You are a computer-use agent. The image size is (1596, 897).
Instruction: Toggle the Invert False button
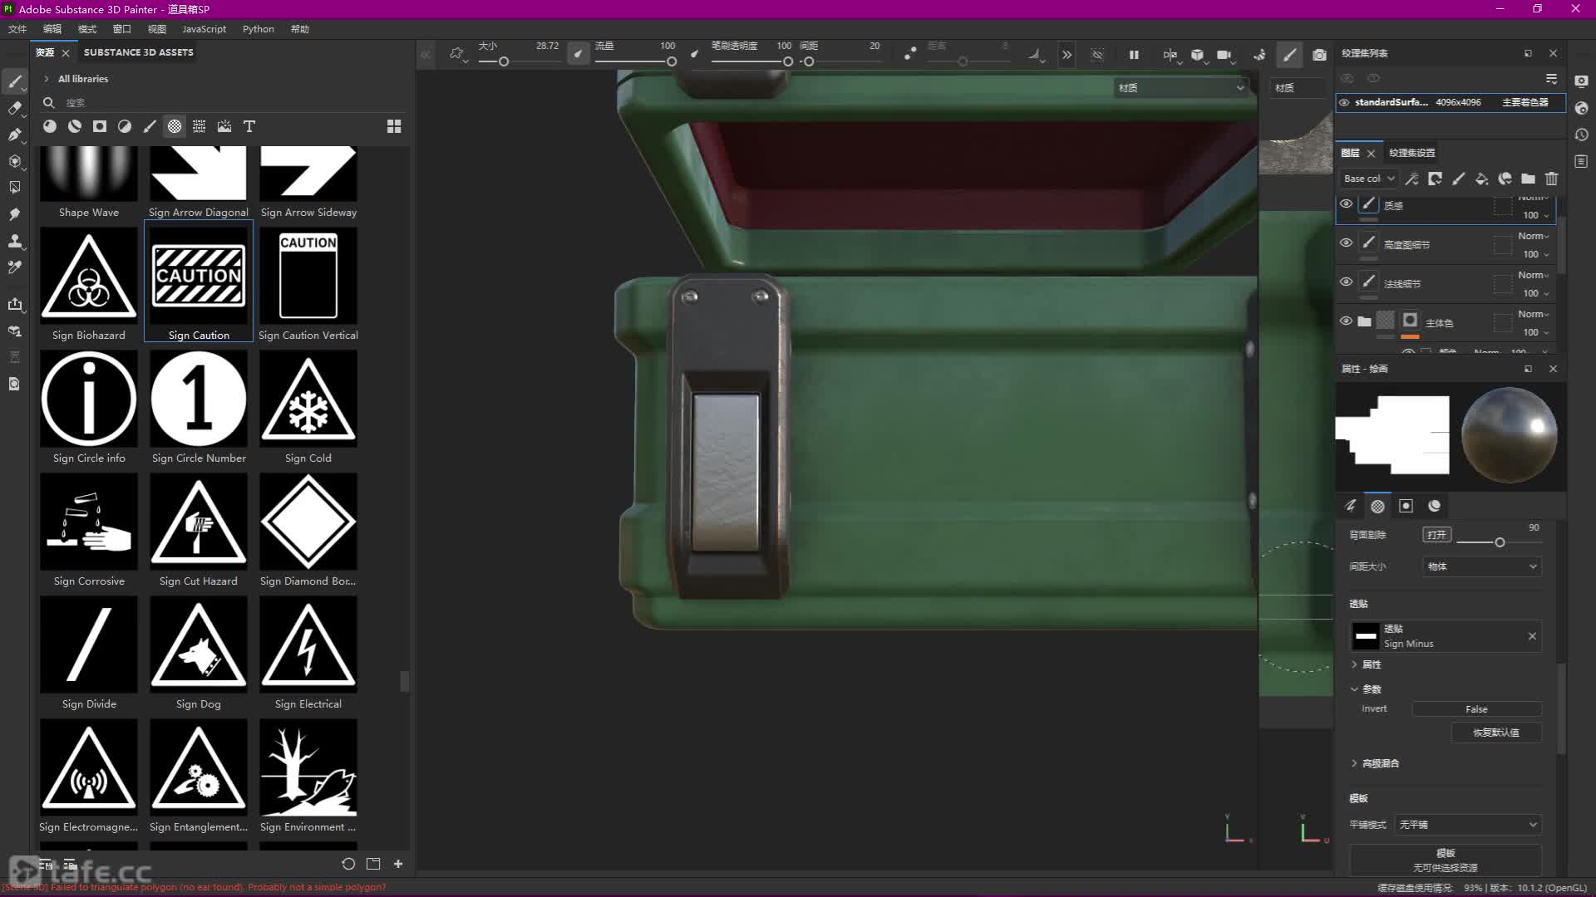(1476, 709)
